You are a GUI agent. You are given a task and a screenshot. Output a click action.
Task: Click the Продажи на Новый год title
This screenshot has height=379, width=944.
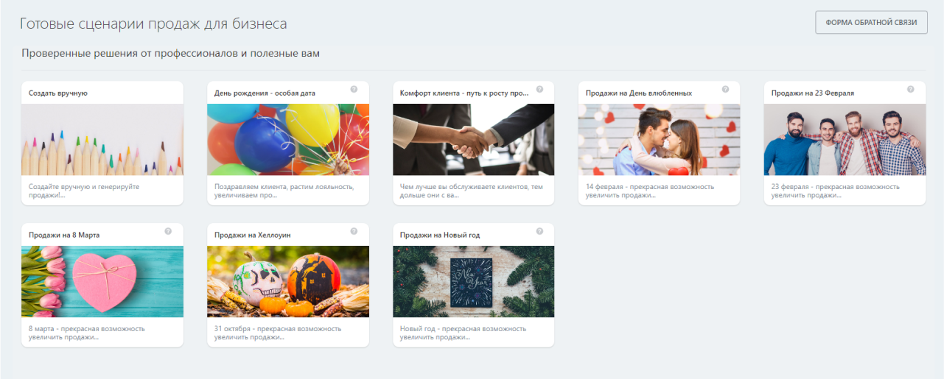coord(440,235)
